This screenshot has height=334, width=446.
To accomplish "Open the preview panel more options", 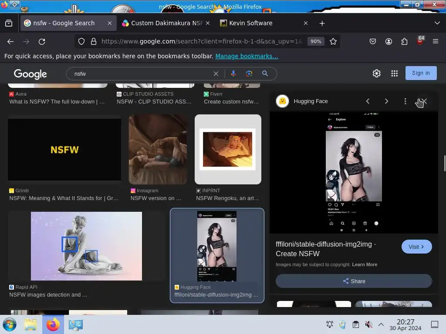I will tap(405, 101).
